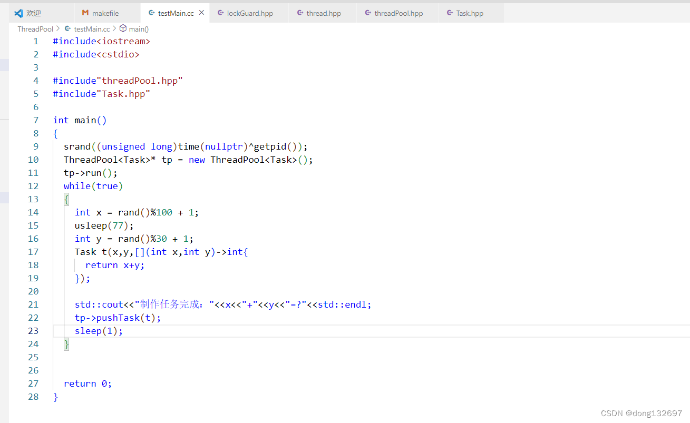This screenshot has width=690, height=423.
Task: Click the #include"threadPool.hpp" line
Action: (x=118, y=81)
